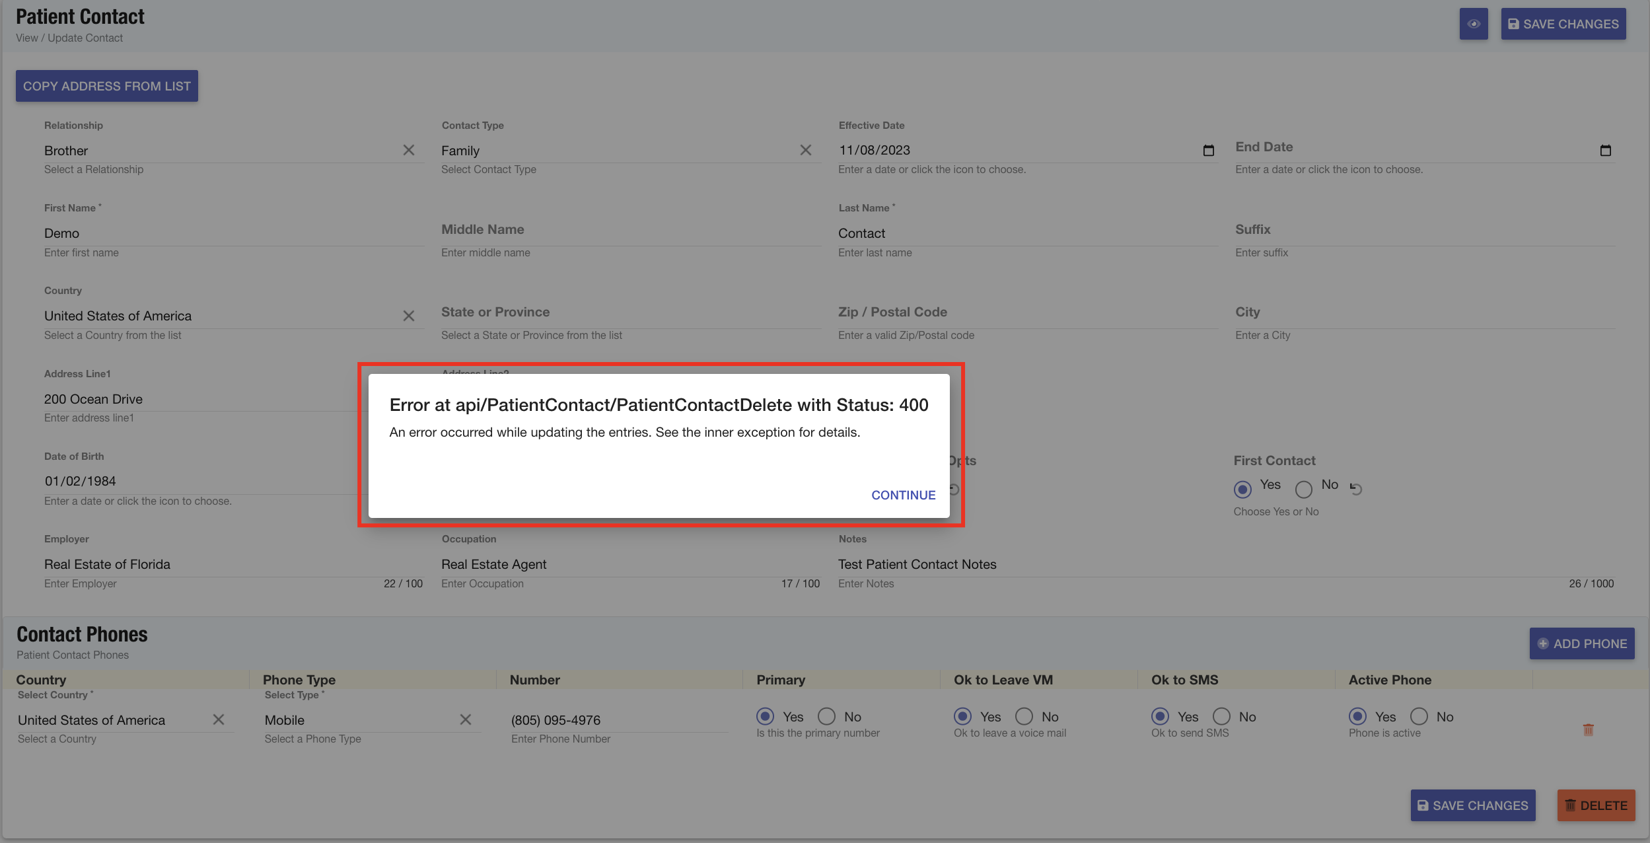Select No for First Contact
This screenshot has height=843, width=1650.
coord(1303,490)
